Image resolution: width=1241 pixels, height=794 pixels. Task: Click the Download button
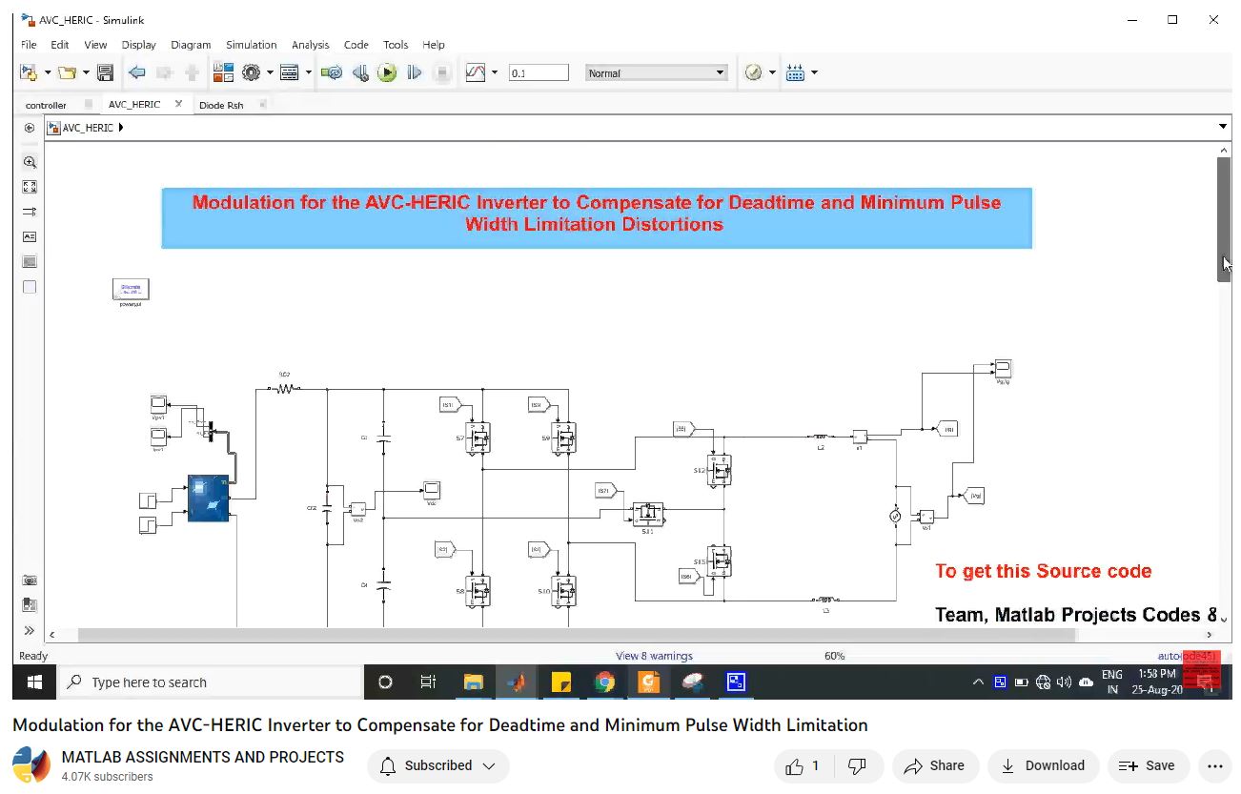1043,765
